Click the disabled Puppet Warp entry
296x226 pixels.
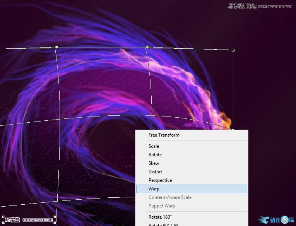pyautogui.click(x=162, y=206)
